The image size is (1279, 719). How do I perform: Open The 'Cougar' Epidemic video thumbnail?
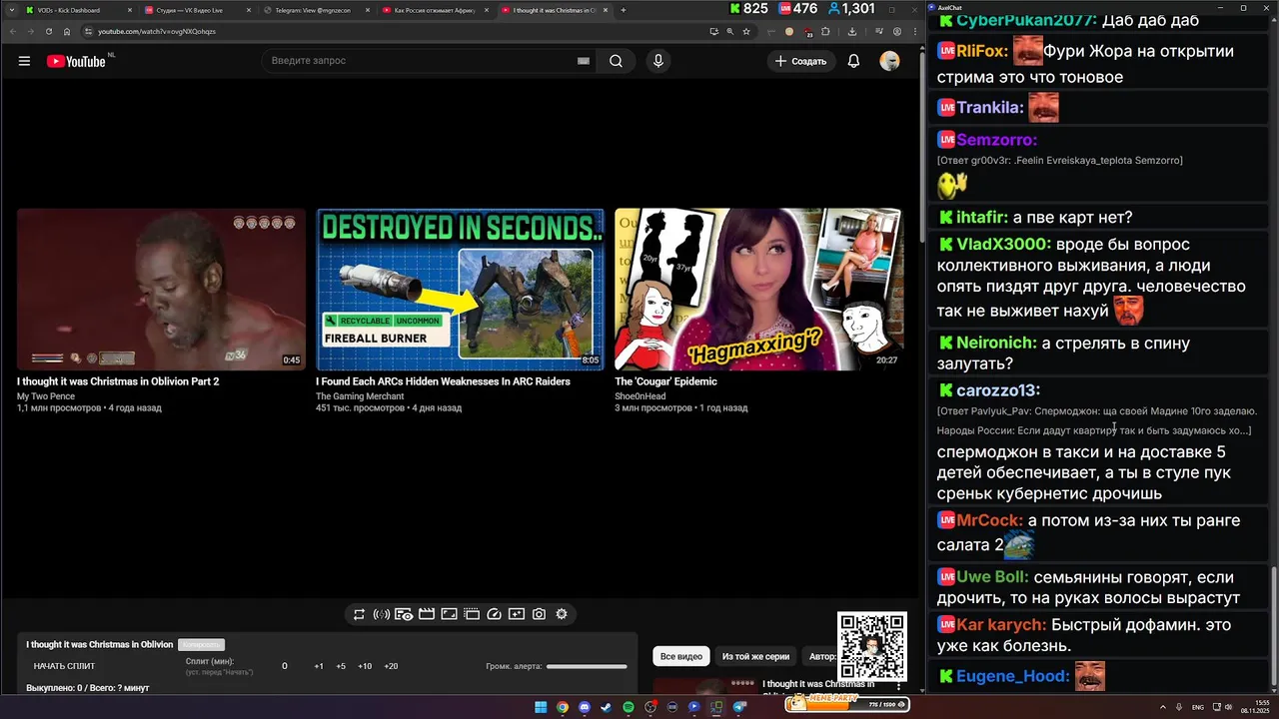pos(758,290)
